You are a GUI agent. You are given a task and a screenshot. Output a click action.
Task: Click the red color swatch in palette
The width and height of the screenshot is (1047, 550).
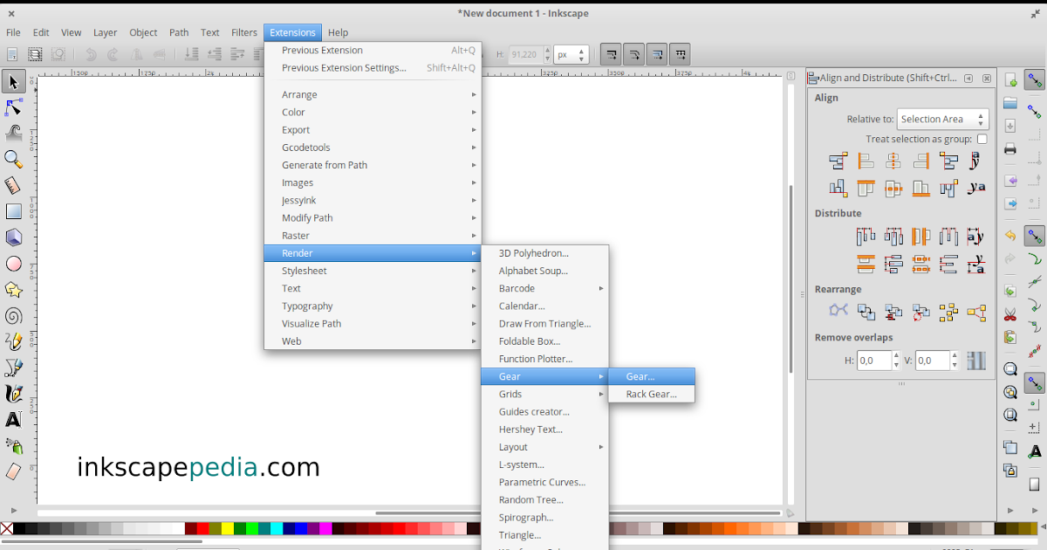click(203, 529)
